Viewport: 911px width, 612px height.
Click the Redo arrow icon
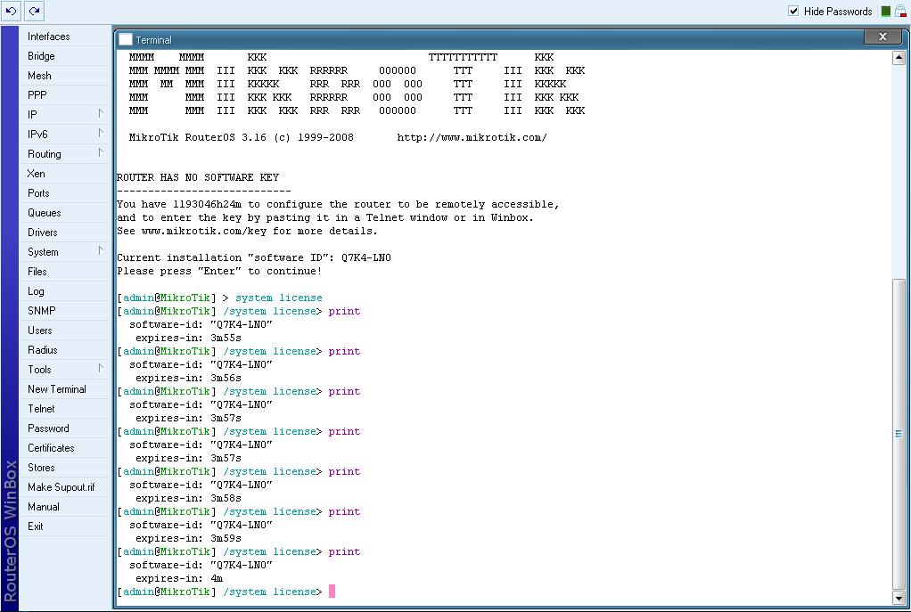(x=34, y=11)
